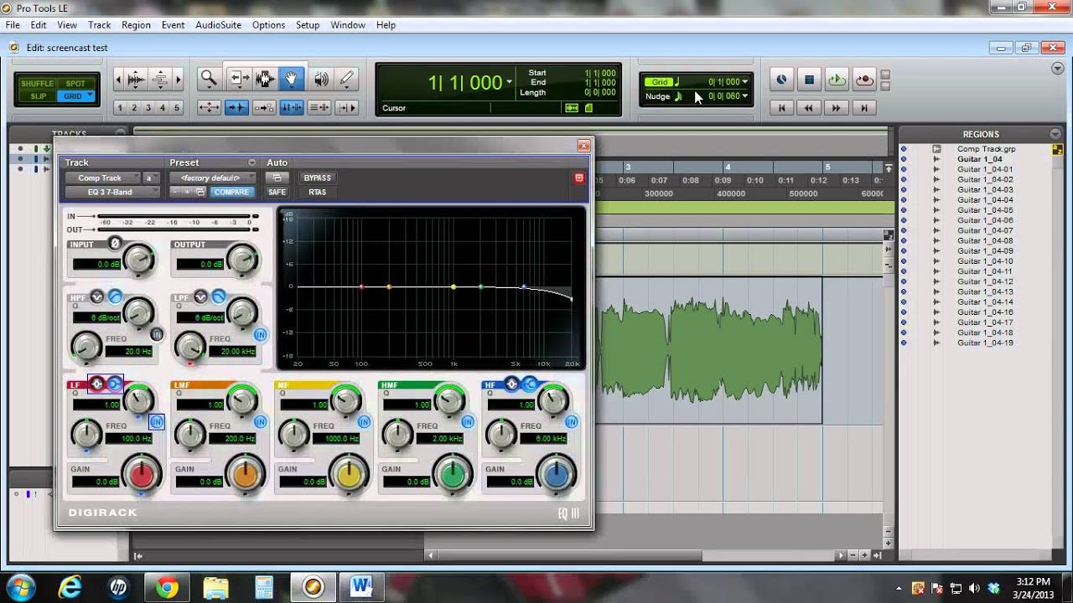This screenshot has height=603, width=1073.
Task: Open main counter format dropdown arrow
Action: (509, 82)
